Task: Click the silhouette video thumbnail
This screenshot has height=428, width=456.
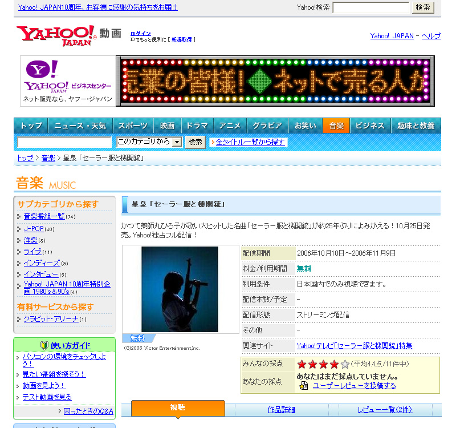Action: coord(180,289)
